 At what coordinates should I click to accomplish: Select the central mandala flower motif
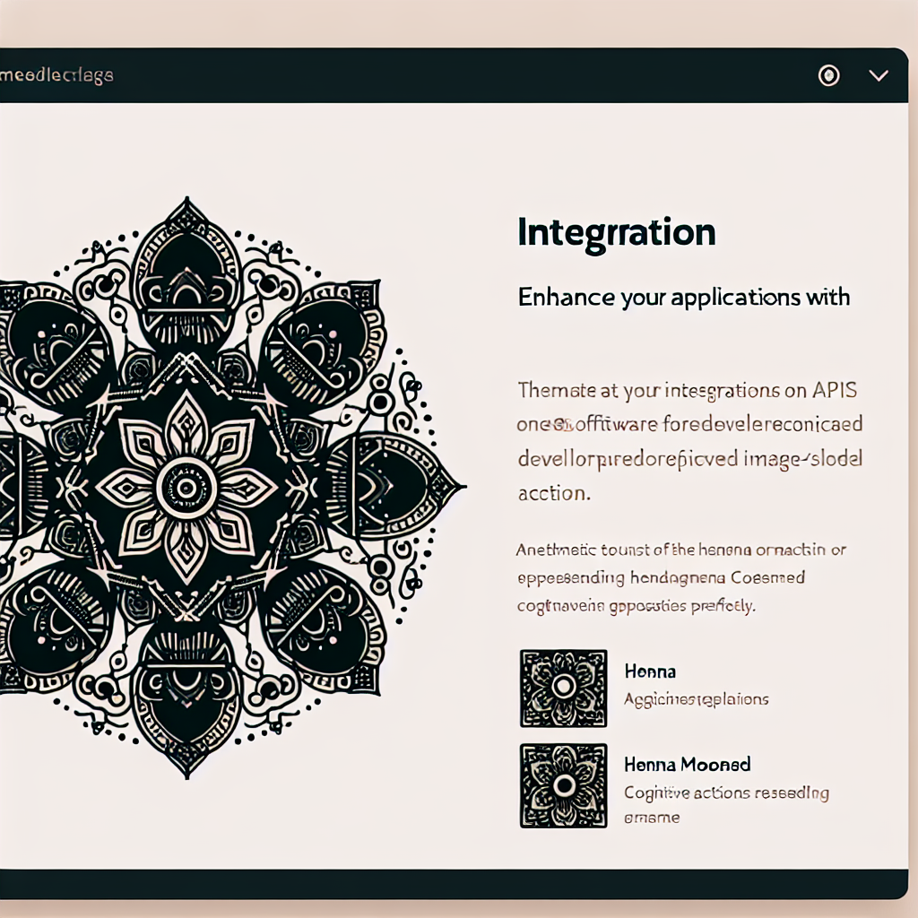pos(184,489)
